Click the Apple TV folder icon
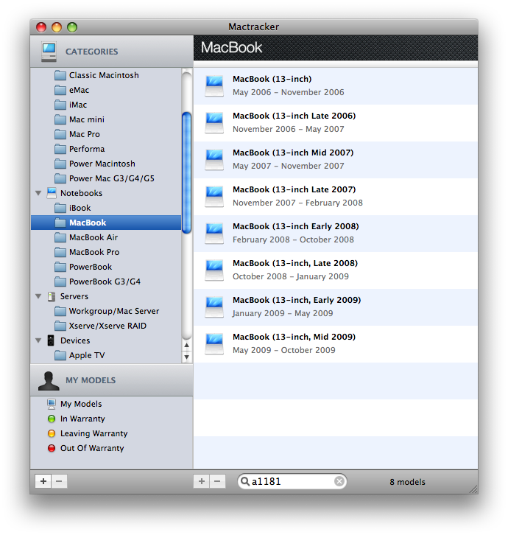Screen dimensions: 508x535 pos(60,355)
